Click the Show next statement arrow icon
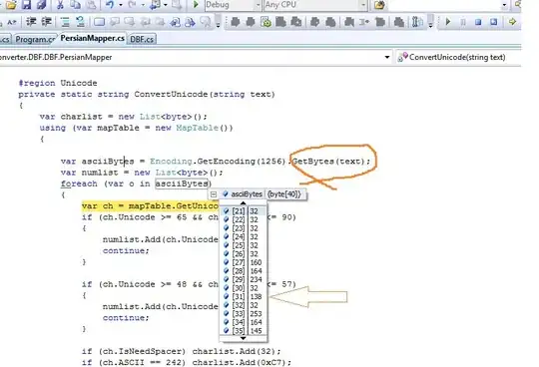The height and width of the screenshot is (367, 539). click(512, 22)
